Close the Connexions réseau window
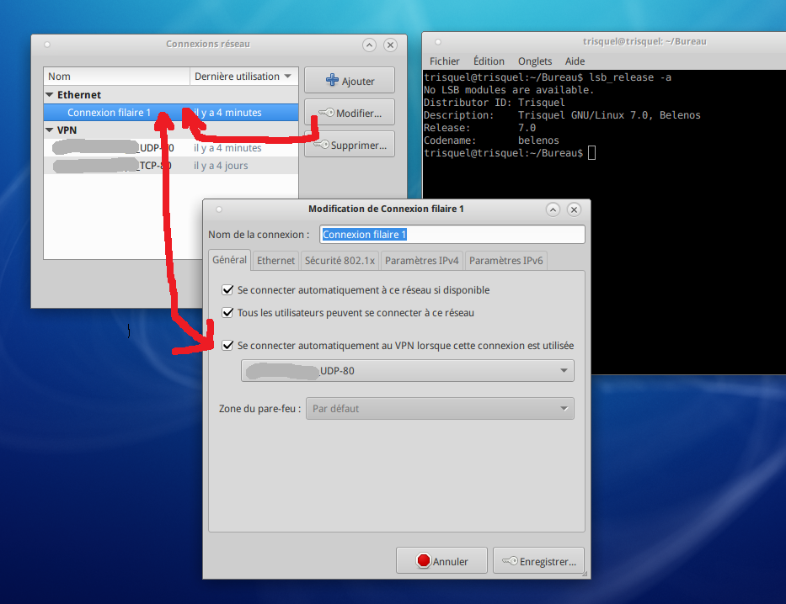 [x=391, y=45]
